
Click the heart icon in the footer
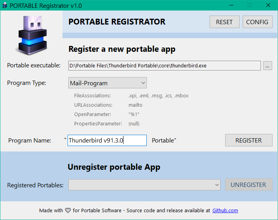pyautogui.click(x=68, y=211)
